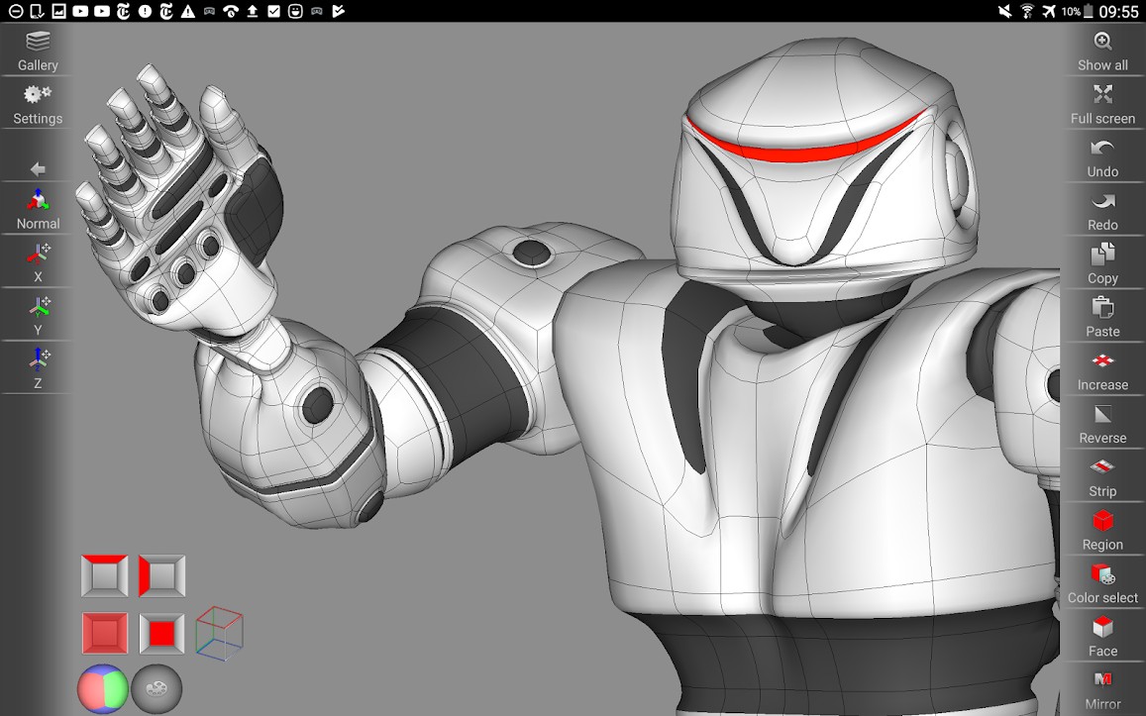Image resolution: width=1146 pixels, height=716 pixels.
Task: Select the fully red square icon
Action: pos(105,633)
